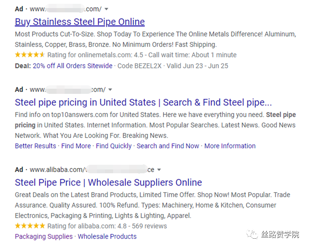Open Steel pipe pricing in United States ad
The width and height of the screenshot is (309, 248).
click(143, 102)
